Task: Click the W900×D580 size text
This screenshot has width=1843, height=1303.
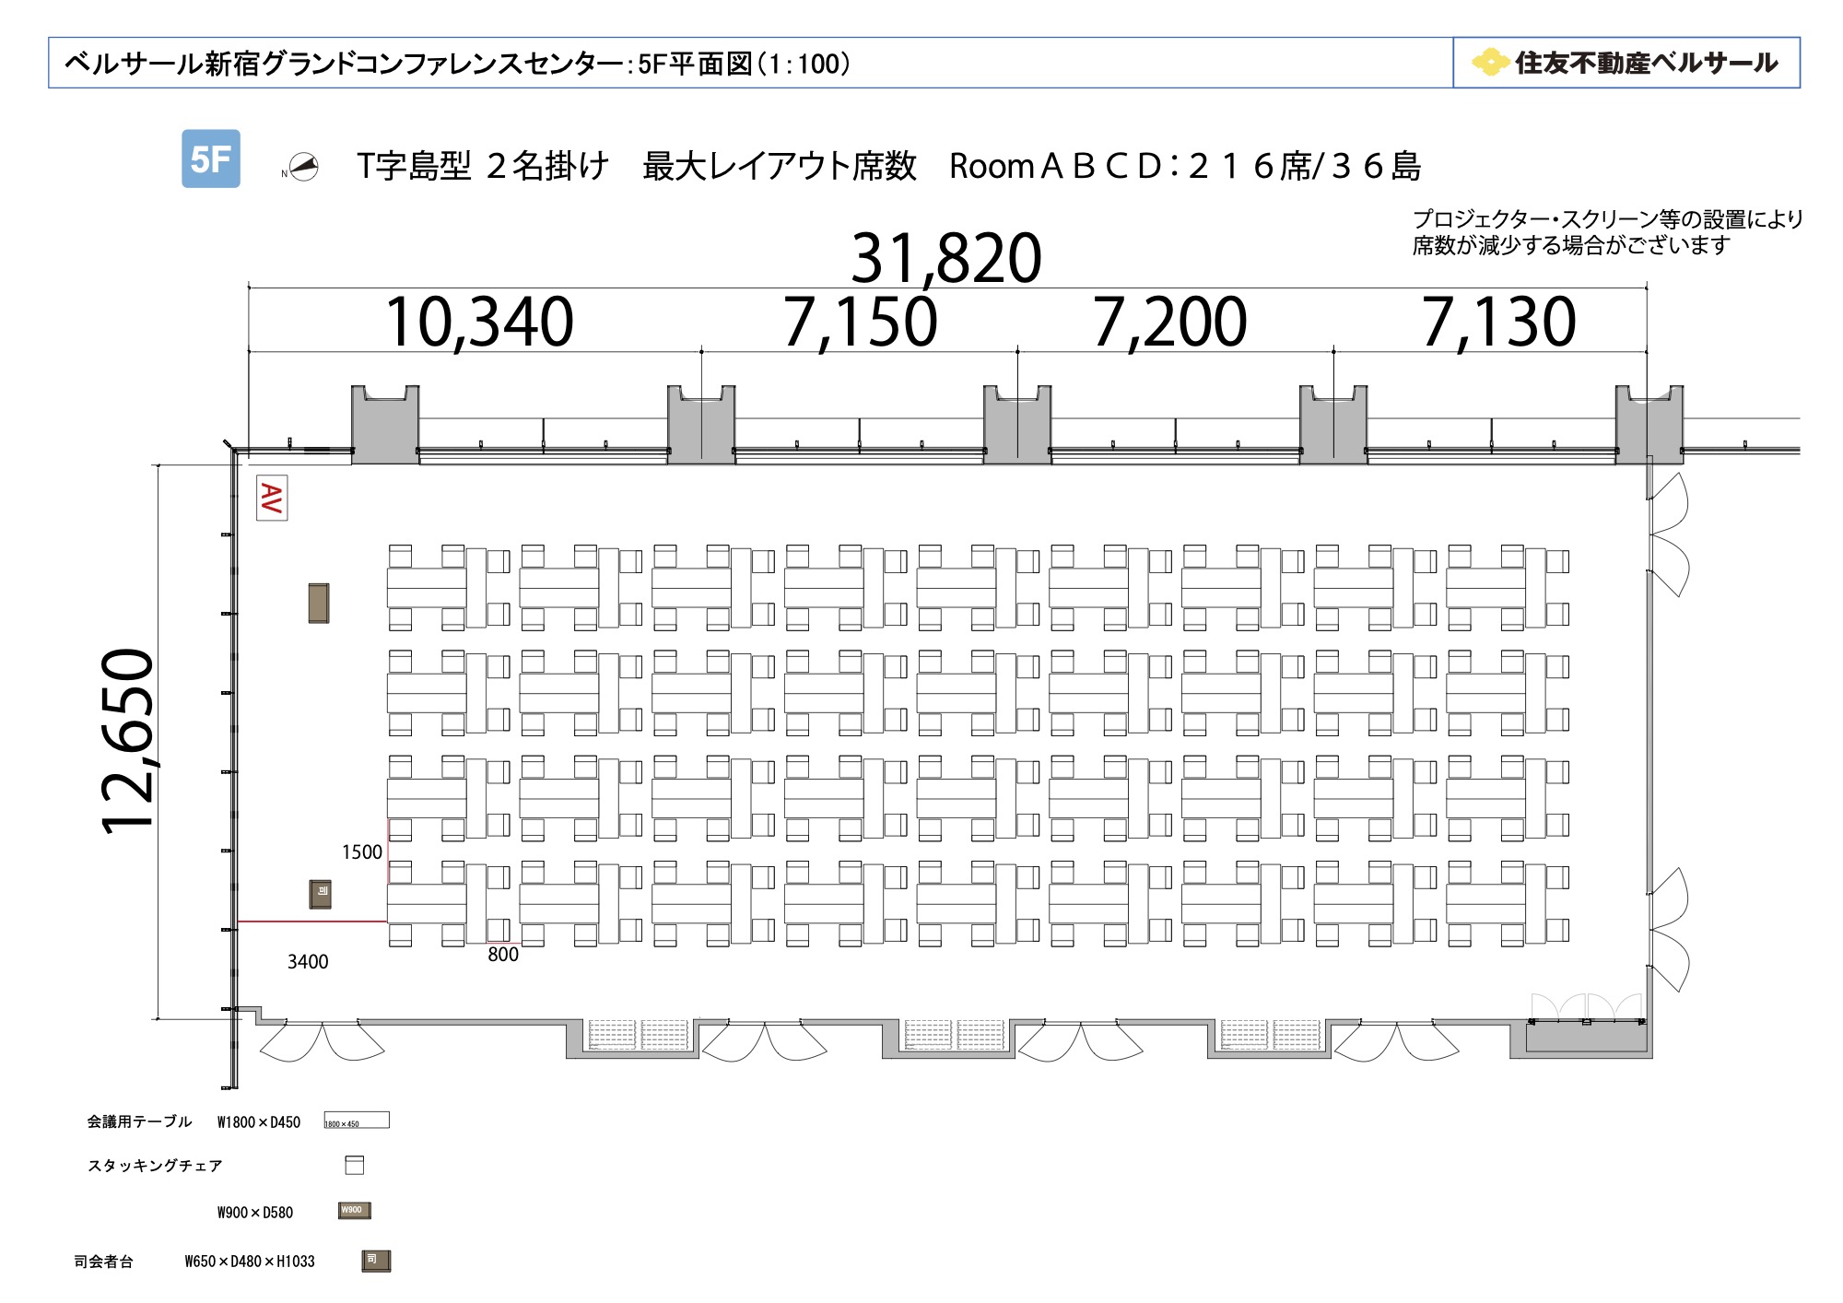Action: (x=255, y=1213)
